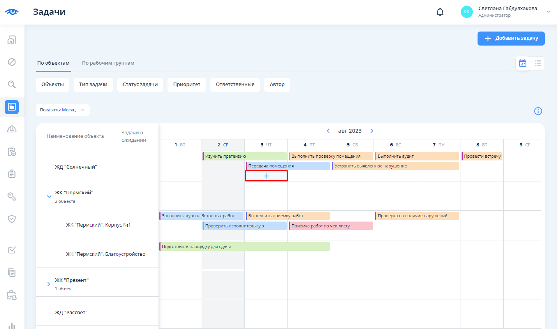Click the plus cell to add a task
Viewport: 557px width, 329px height.
point(266,176)
